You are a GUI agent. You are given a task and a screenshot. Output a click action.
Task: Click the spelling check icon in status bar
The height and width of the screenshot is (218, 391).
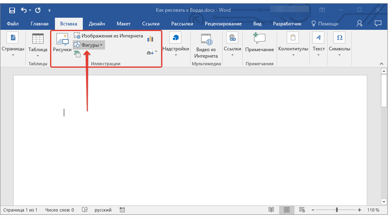(85, 210)
